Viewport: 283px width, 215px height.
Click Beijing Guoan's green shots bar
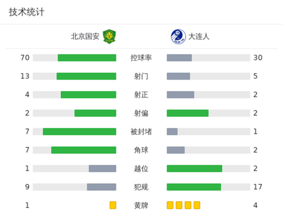coord(86,76)
